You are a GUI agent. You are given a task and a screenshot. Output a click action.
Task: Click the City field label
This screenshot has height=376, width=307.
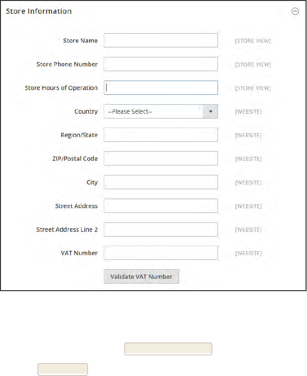[92, 183]
